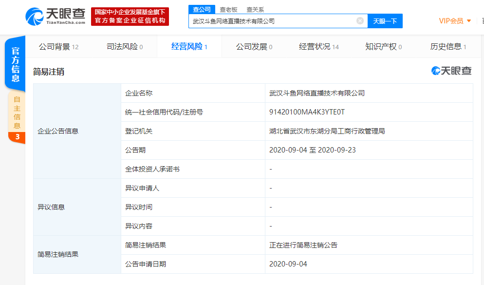This screenshot has height=285, width=484.
Task: Click the 公告申请日期 value 2020-09-04
Action: pyautogui.click(x=288, y=264)
